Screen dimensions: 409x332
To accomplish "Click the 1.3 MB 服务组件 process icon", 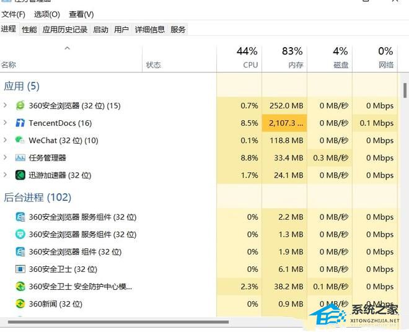I will 20,234.
